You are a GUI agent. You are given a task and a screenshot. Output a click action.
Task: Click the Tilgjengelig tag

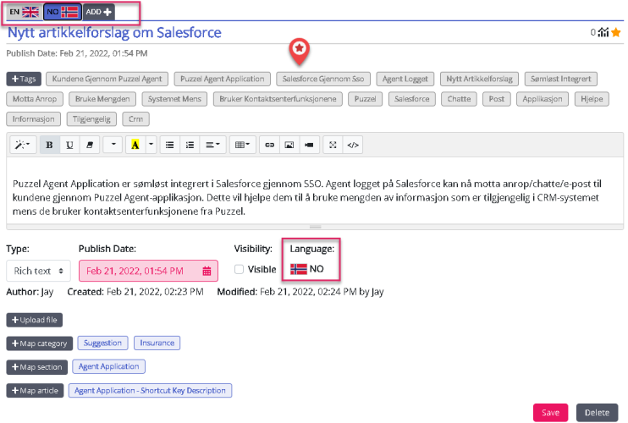coord(91,118)
